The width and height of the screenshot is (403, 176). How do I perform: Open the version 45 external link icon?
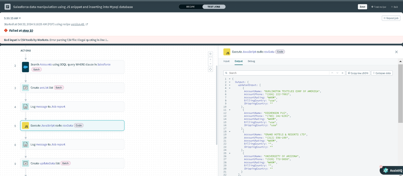[x=87, y=25]
